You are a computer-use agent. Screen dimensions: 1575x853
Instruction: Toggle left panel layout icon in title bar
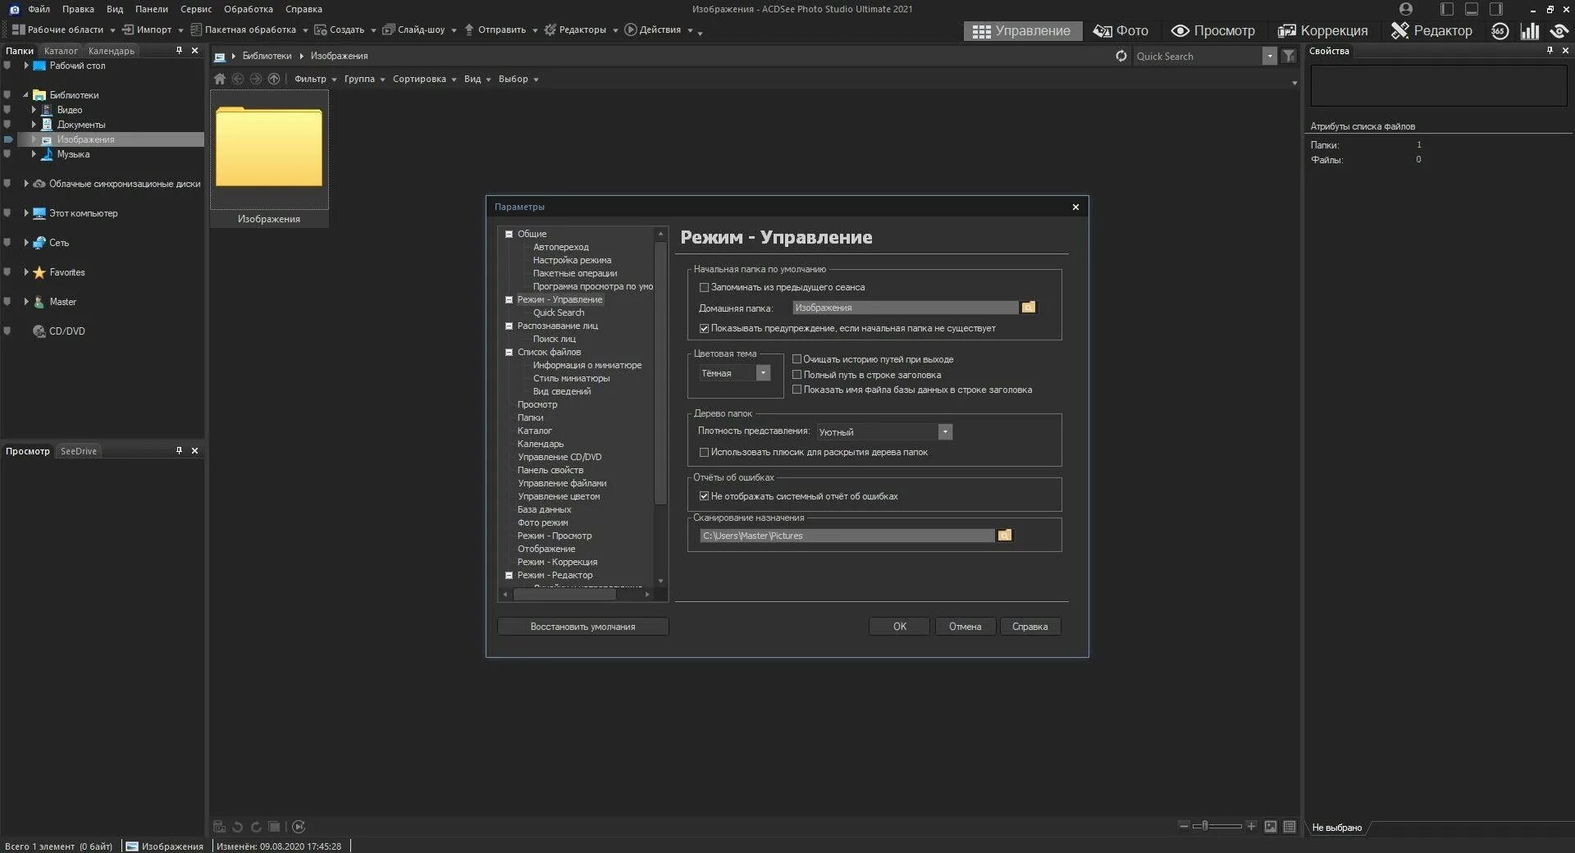click(x=1447, y=9)
